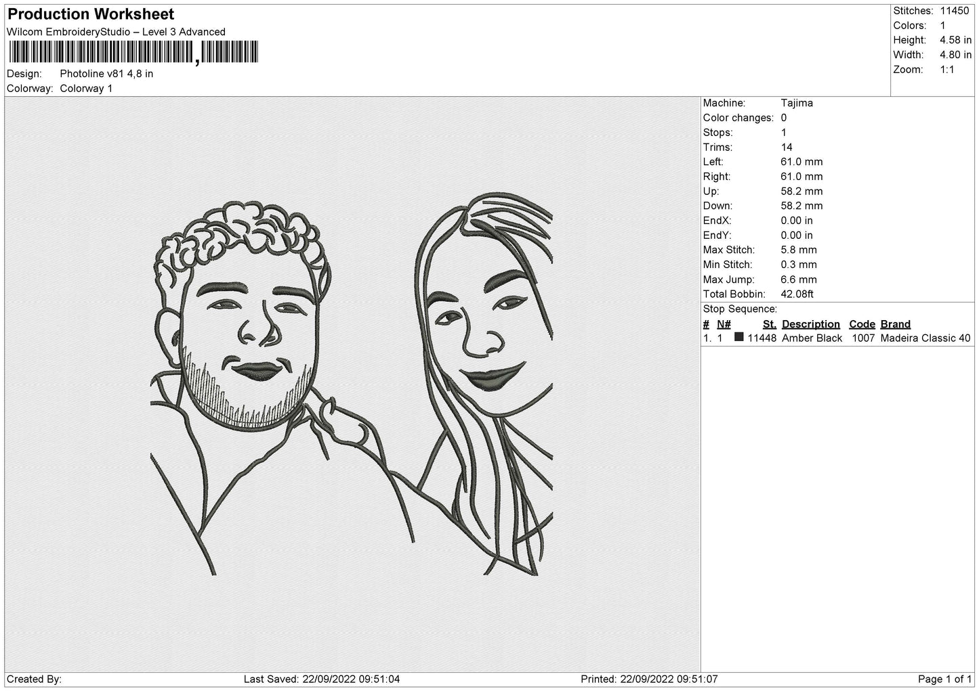Select the Max Jump value 6.6 mm
979x691 pixels.
tap(799, 280)
